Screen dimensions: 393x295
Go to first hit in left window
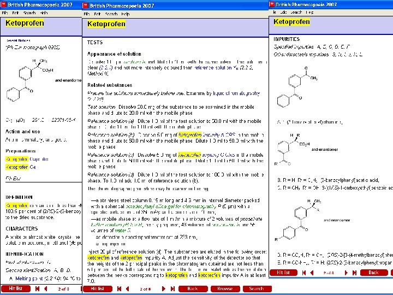tap(37, 289)
